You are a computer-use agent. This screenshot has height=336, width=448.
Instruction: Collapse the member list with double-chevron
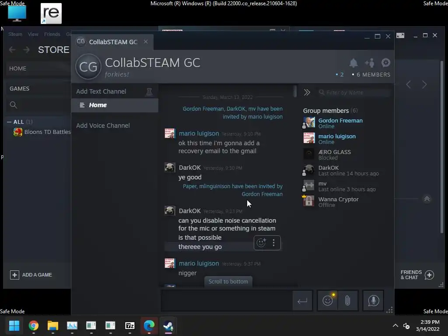pyautogui.click(x=307, y=92)
